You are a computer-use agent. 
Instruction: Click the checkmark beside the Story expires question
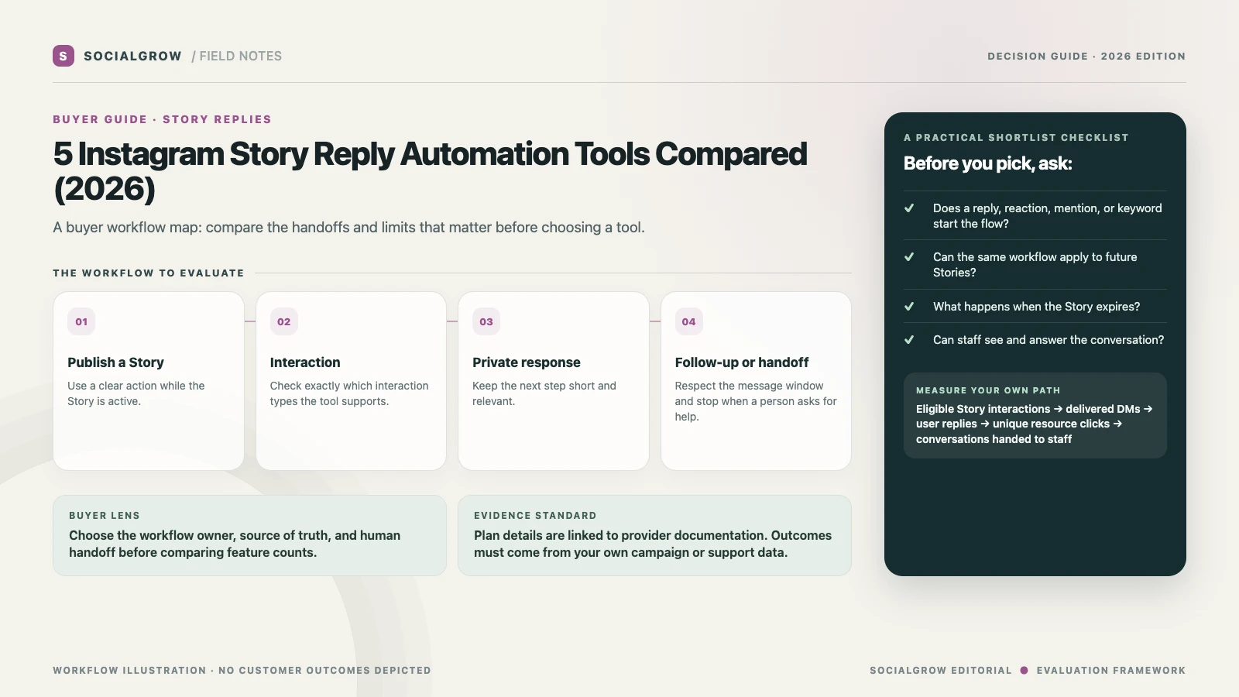[x=909, y=307]
